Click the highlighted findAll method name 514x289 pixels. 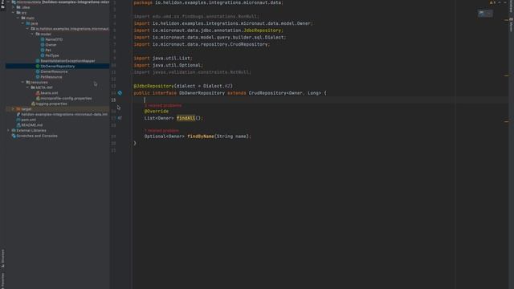click(x=186, y=118)
